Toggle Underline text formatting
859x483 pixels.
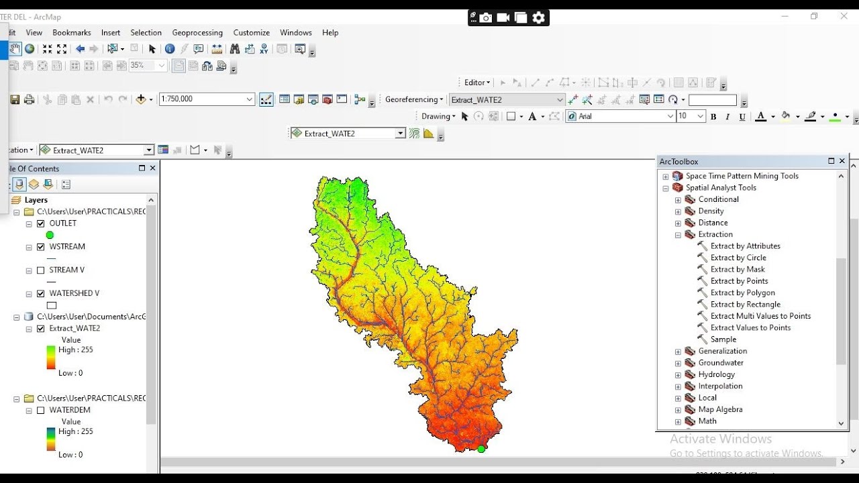[742, 117]
